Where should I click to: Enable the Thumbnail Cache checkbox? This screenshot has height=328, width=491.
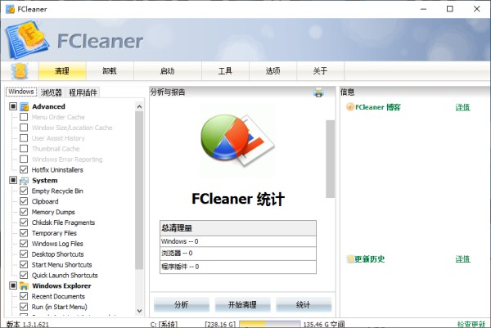coord(24,148)
